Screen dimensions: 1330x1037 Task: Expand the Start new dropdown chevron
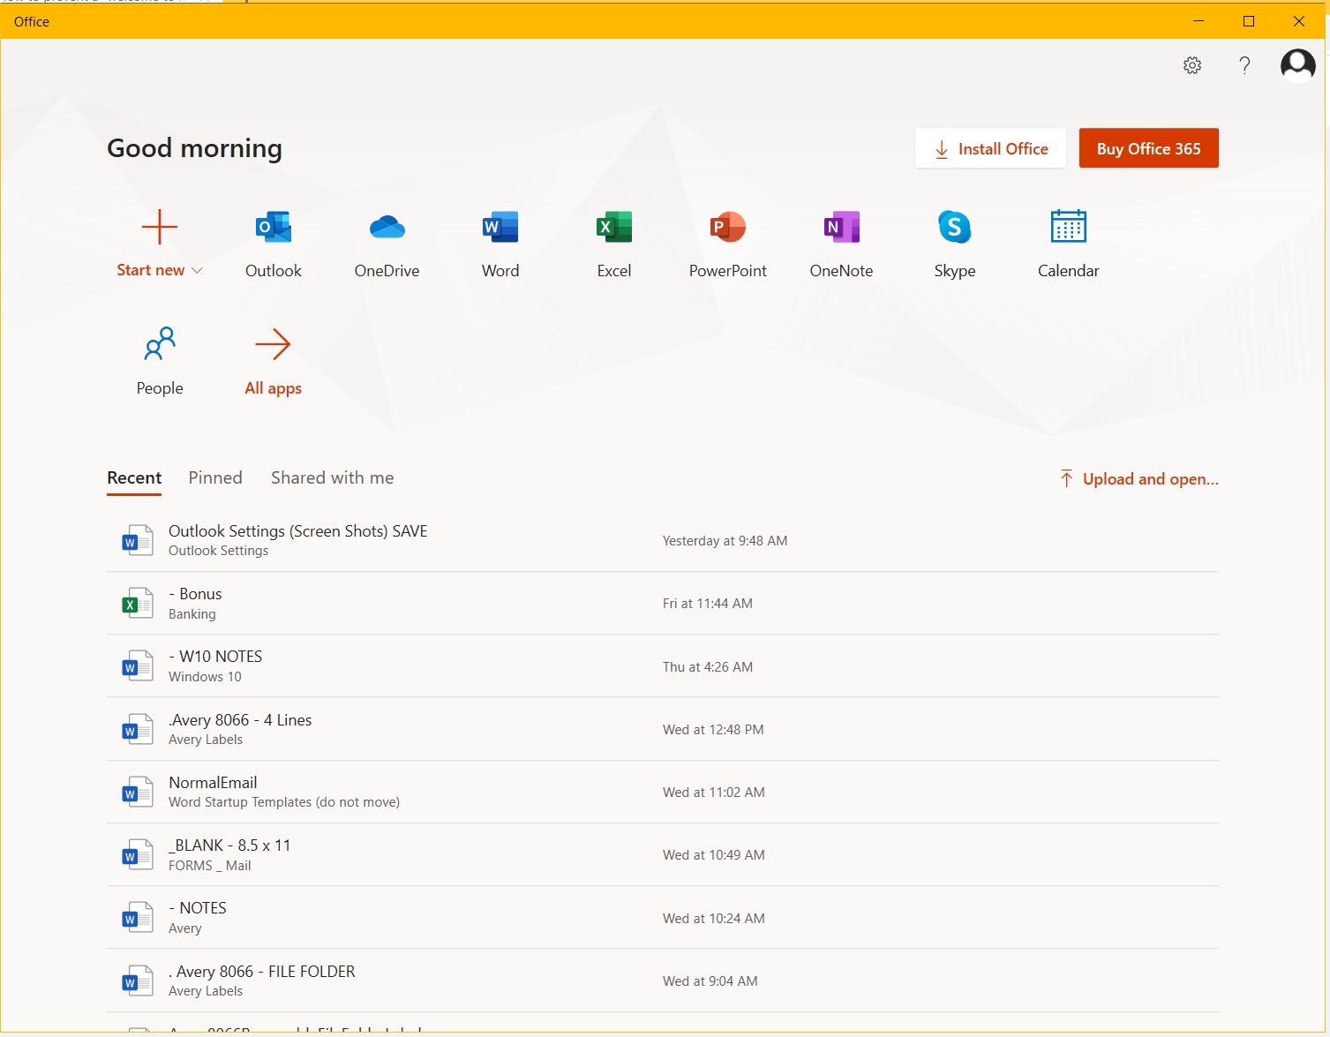coord(197,271)
